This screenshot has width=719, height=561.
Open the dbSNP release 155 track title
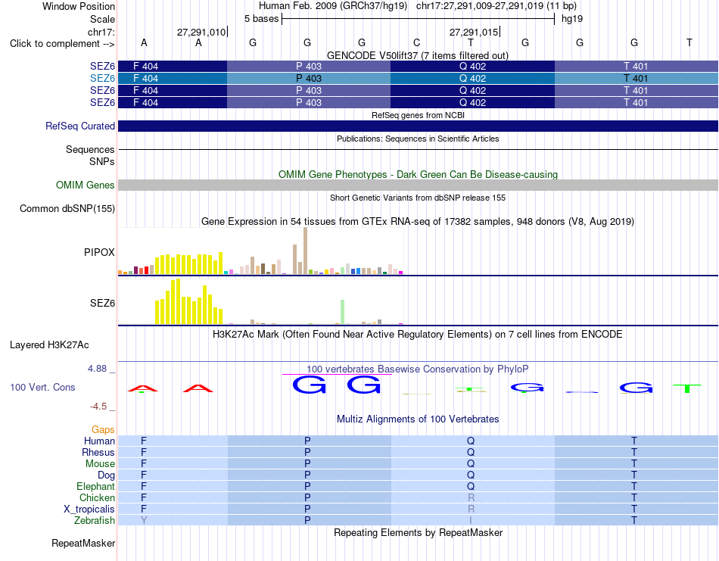click(418, 198)
